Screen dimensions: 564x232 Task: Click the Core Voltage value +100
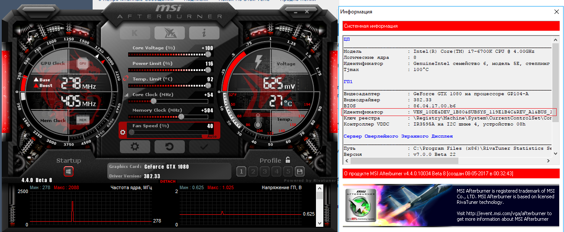point(207,48)
